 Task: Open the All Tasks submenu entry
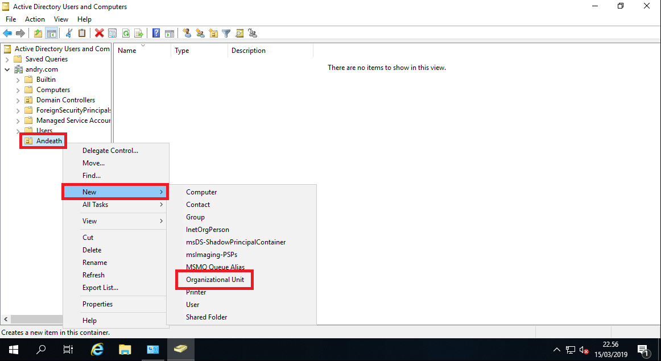click(x=116, y=204)
